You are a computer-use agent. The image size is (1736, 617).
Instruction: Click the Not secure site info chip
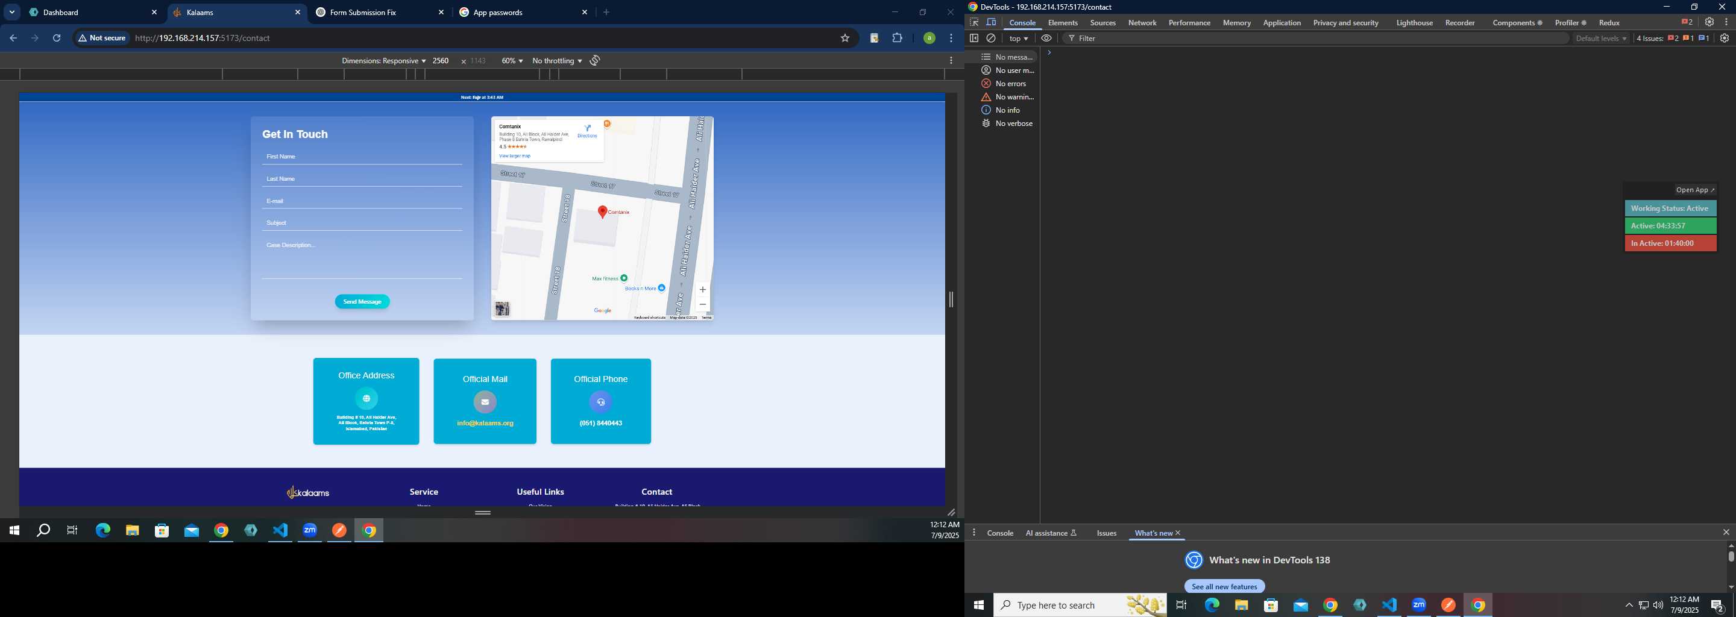102,39
